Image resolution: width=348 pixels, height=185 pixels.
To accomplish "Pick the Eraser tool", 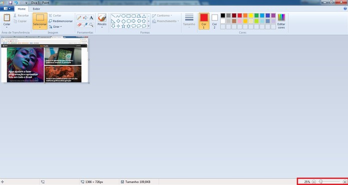I will point(79,24).
